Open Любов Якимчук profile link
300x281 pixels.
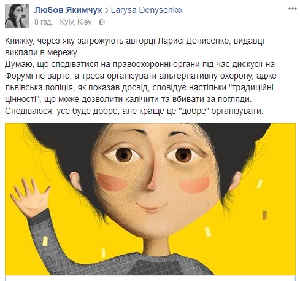coord(68,10)
